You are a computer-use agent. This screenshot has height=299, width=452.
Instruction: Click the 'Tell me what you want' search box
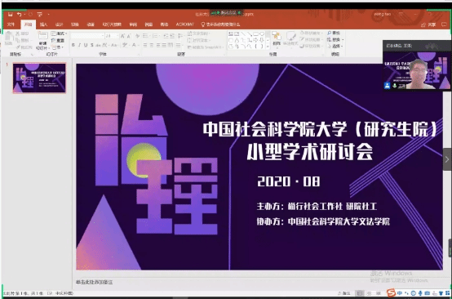point(221,25)
